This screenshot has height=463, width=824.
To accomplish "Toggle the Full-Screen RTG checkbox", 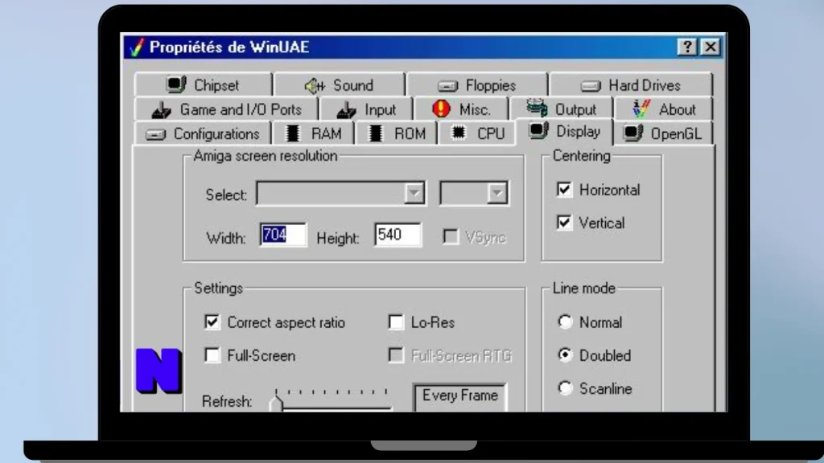I will (x=396, y=355).
